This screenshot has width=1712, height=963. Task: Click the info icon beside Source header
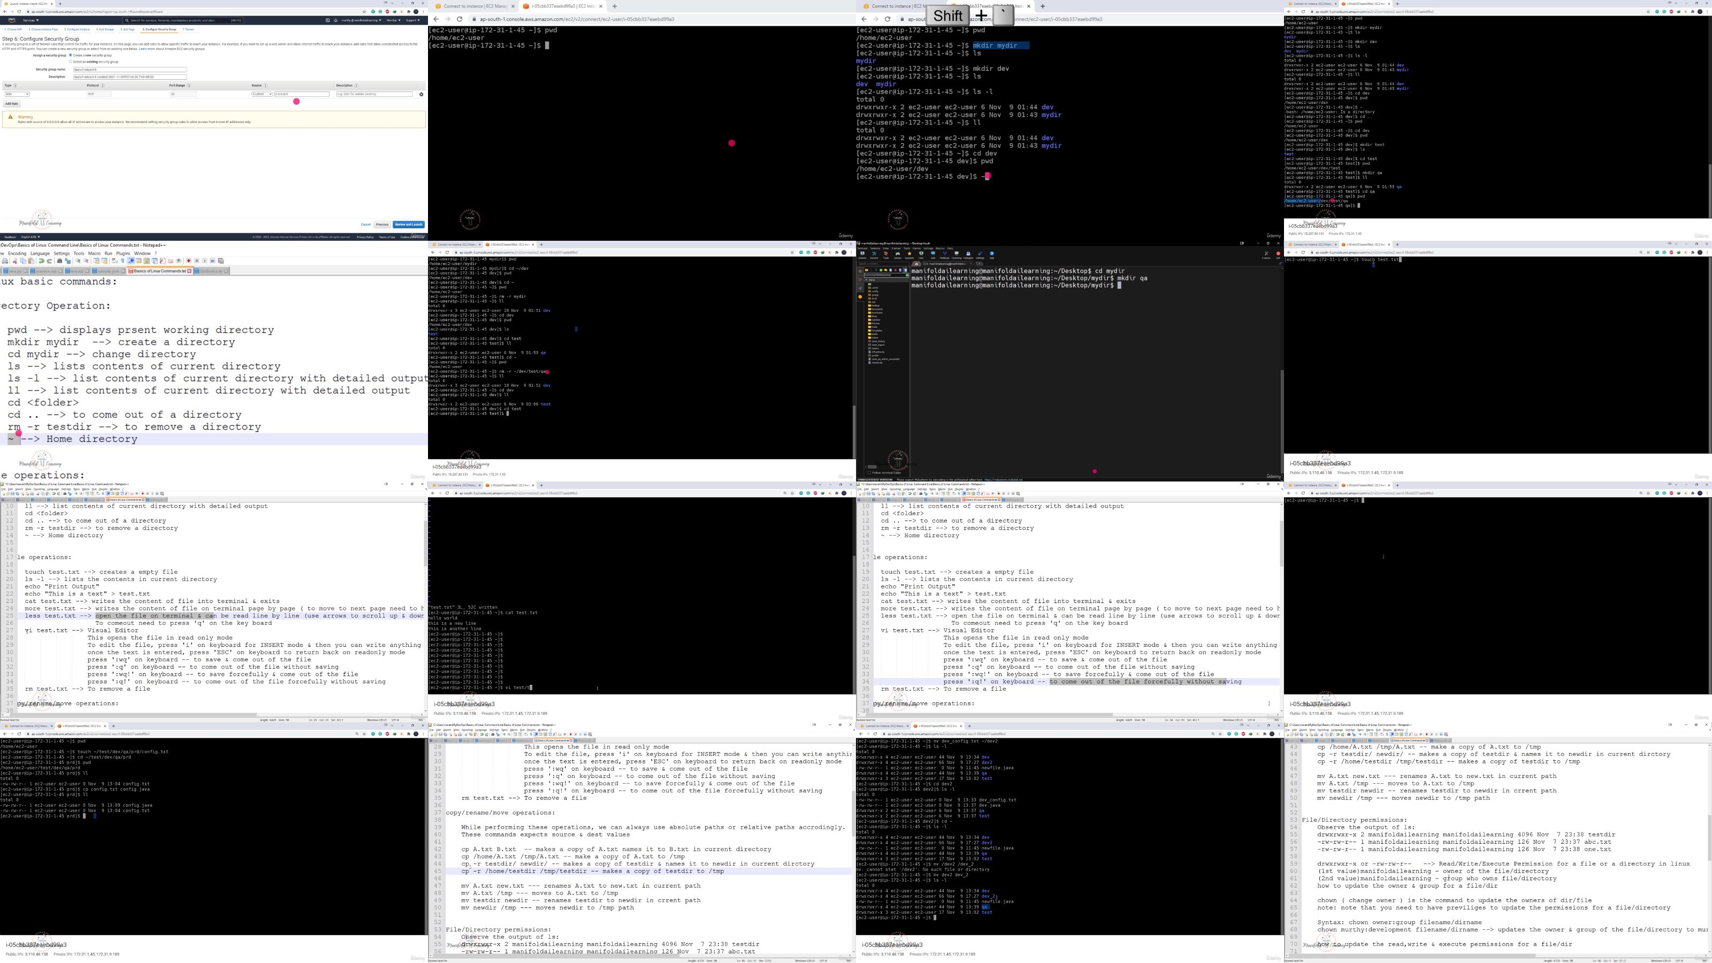(266, 86)
